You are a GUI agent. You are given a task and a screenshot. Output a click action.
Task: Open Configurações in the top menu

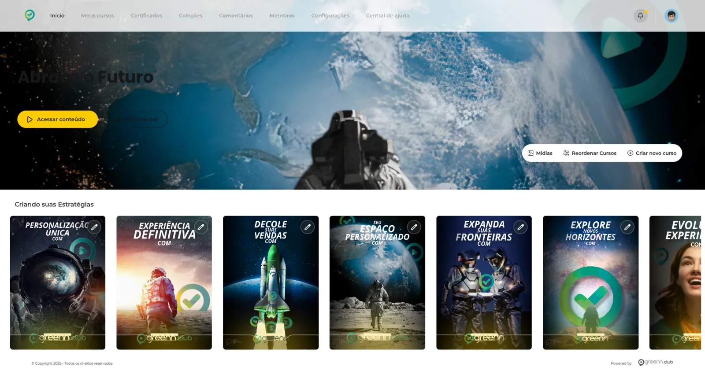click(330, 15)
